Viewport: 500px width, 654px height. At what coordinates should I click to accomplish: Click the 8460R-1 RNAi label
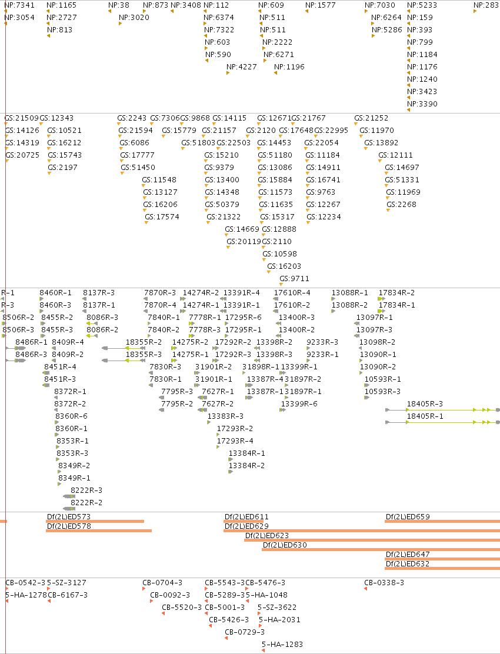(55, 293)
